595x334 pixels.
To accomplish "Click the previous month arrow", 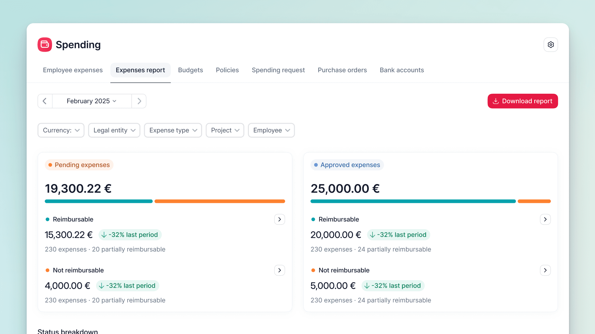I will pos(45,101).
